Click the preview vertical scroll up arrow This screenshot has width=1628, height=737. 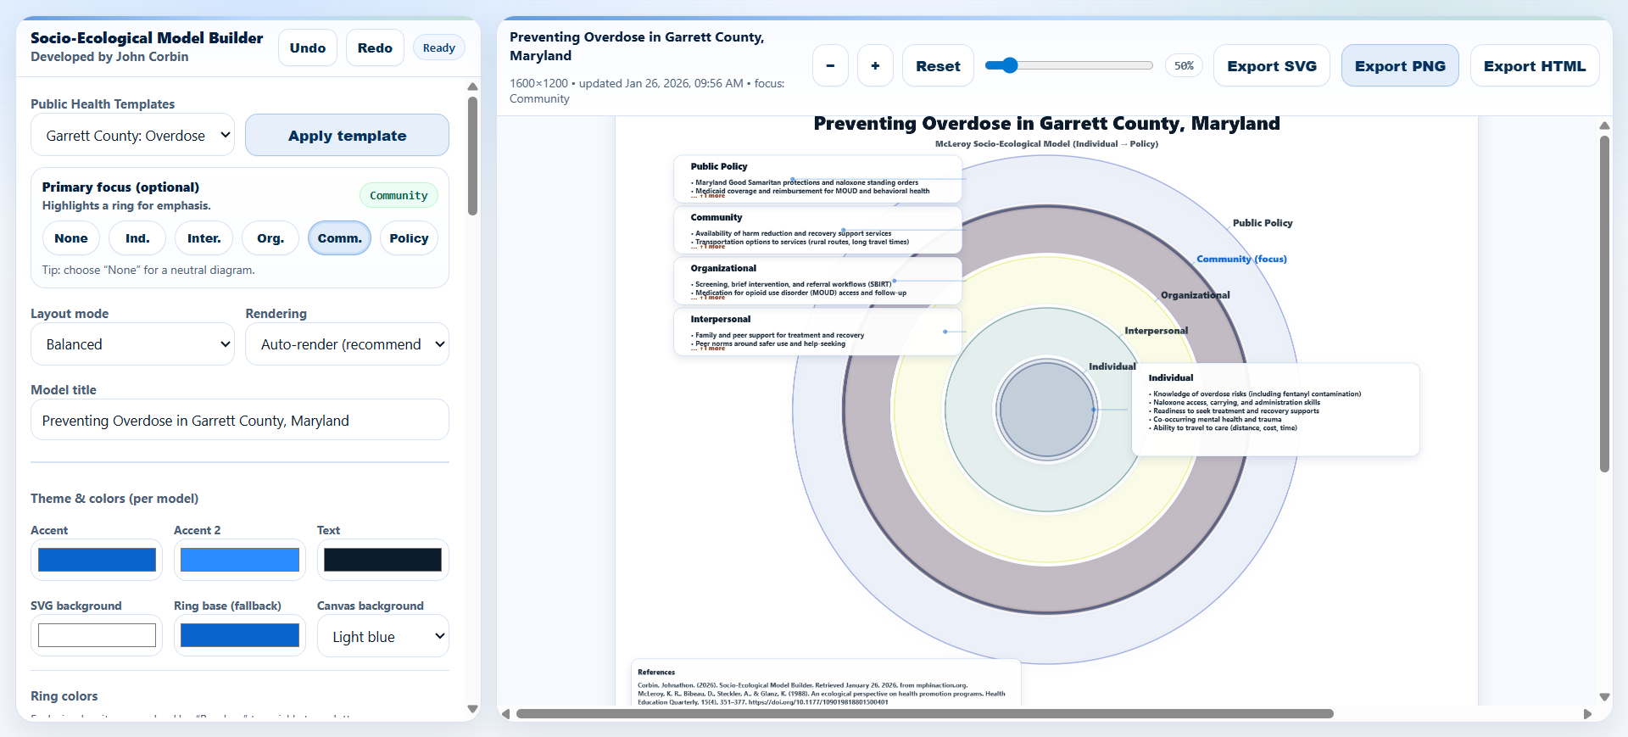1604,126
